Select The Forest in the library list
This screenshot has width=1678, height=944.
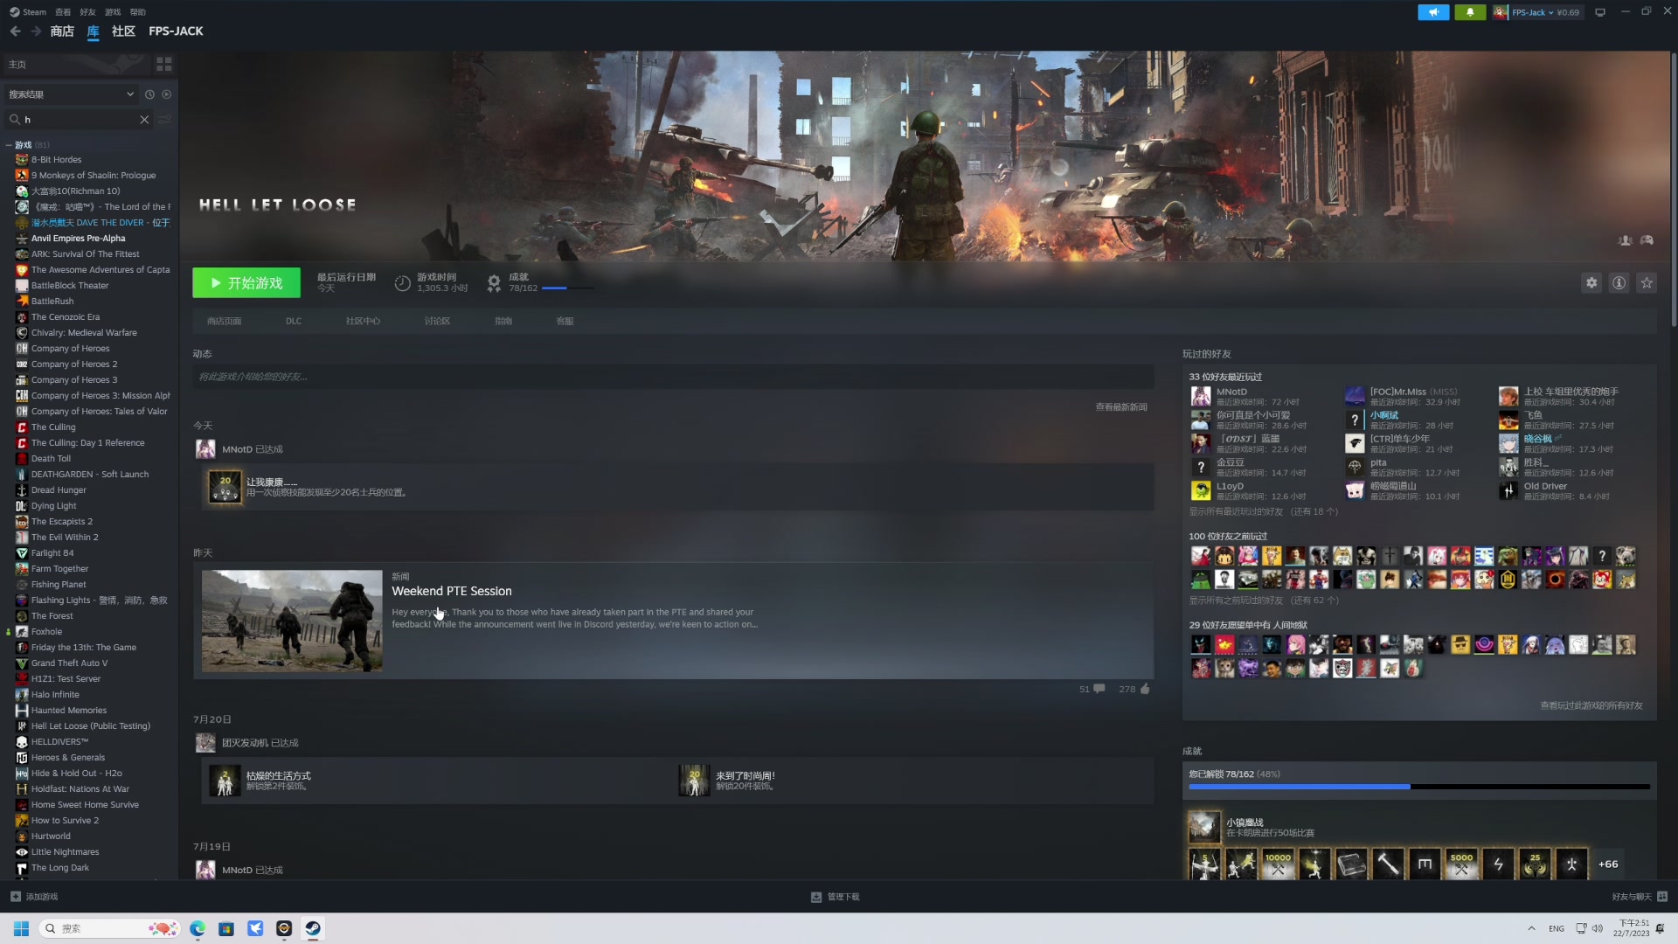52,616
